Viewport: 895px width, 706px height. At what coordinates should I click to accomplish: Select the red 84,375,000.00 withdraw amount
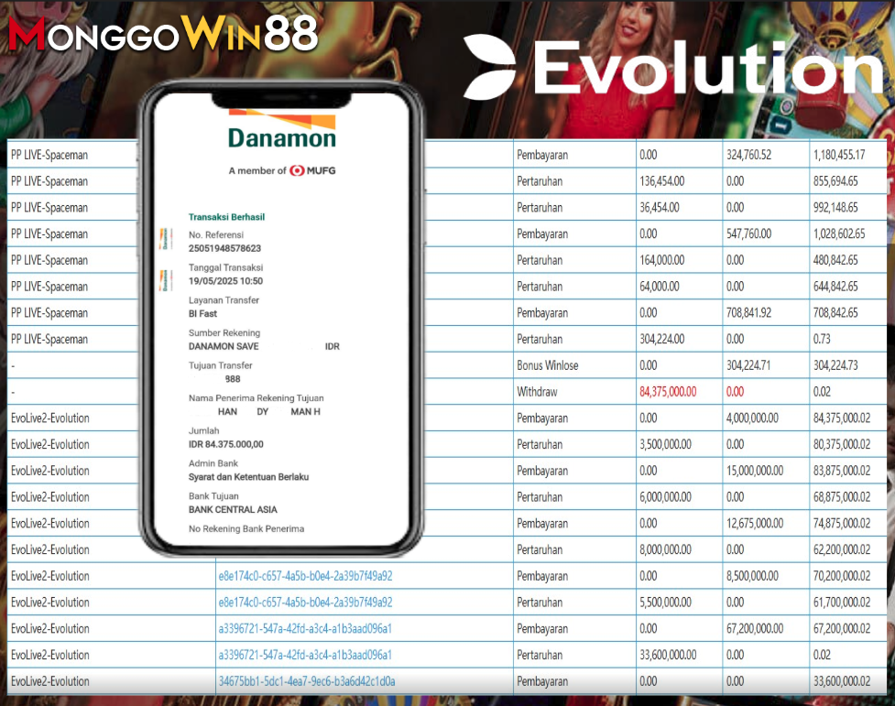tap(668, 392)
